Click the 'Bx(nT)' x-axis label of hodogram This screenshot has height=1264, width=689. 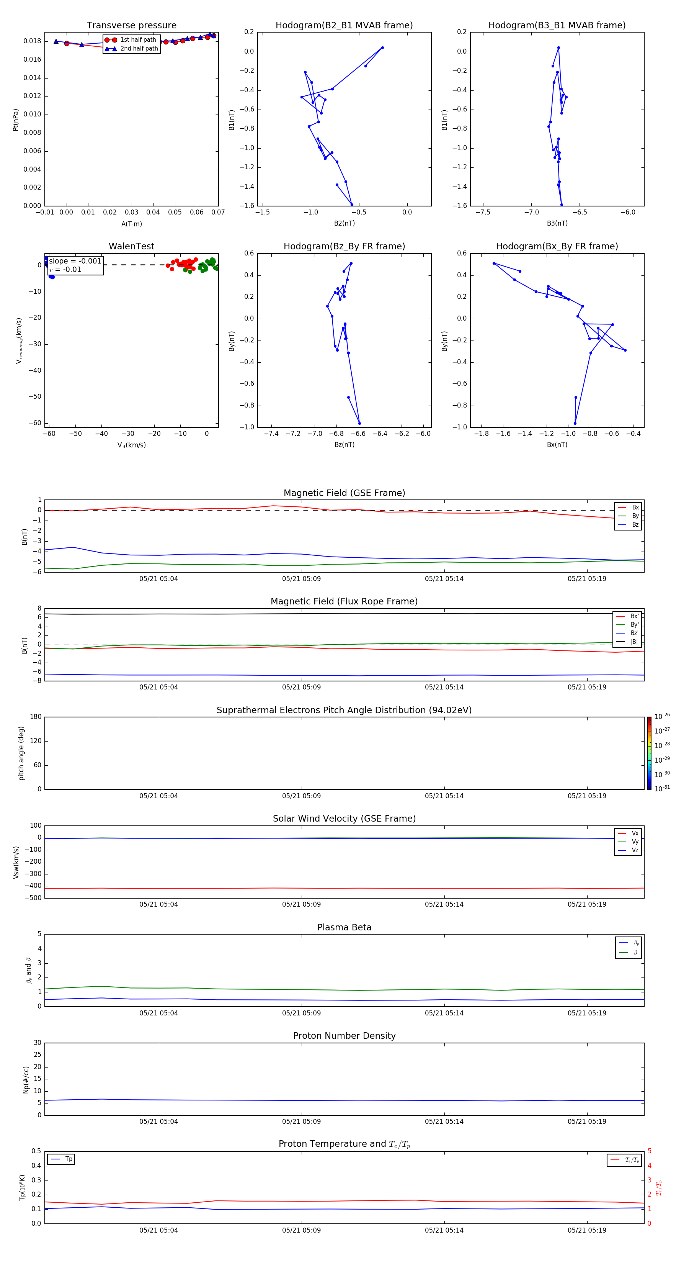(x=557, y=445)
